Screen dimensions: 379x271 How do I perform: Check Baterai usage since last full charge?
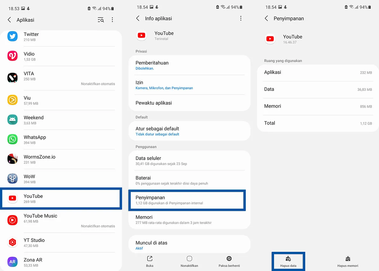tap(189, 180)
